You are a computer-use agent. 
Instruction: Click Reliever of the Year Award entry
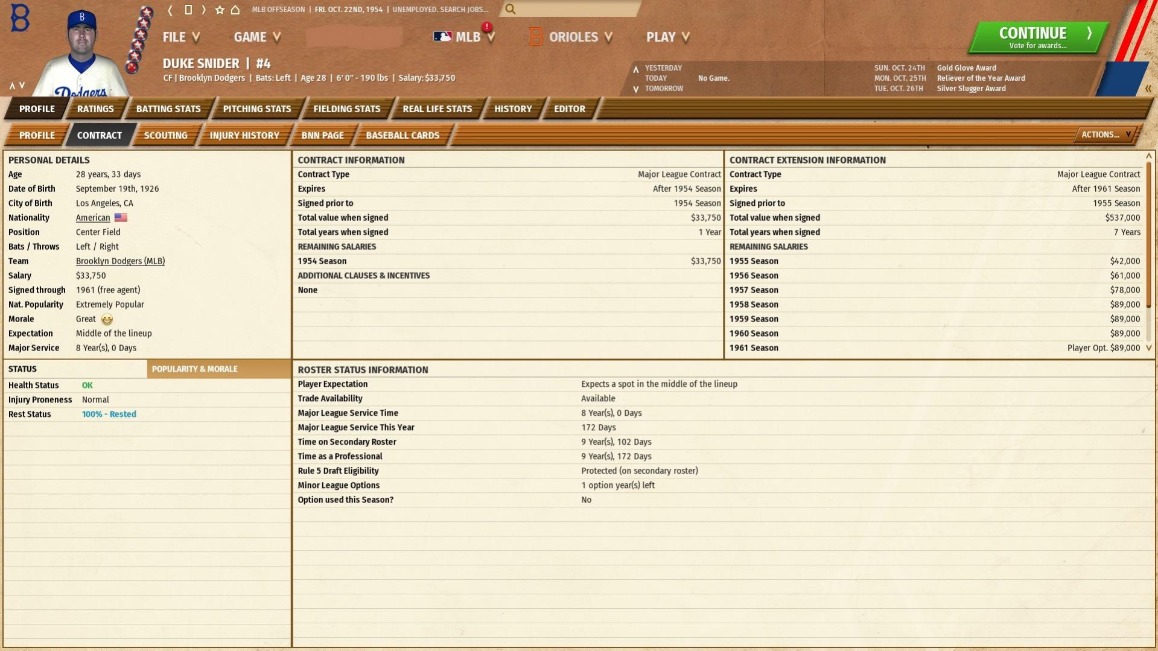tap(981, 78)
